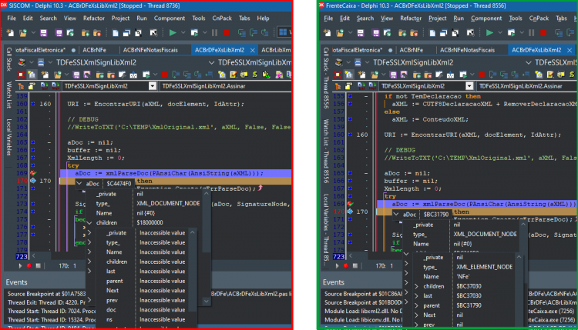Open Call Stack side panel in SISCOM
This screenshot has width=578, height=330.
click(8, 59)
